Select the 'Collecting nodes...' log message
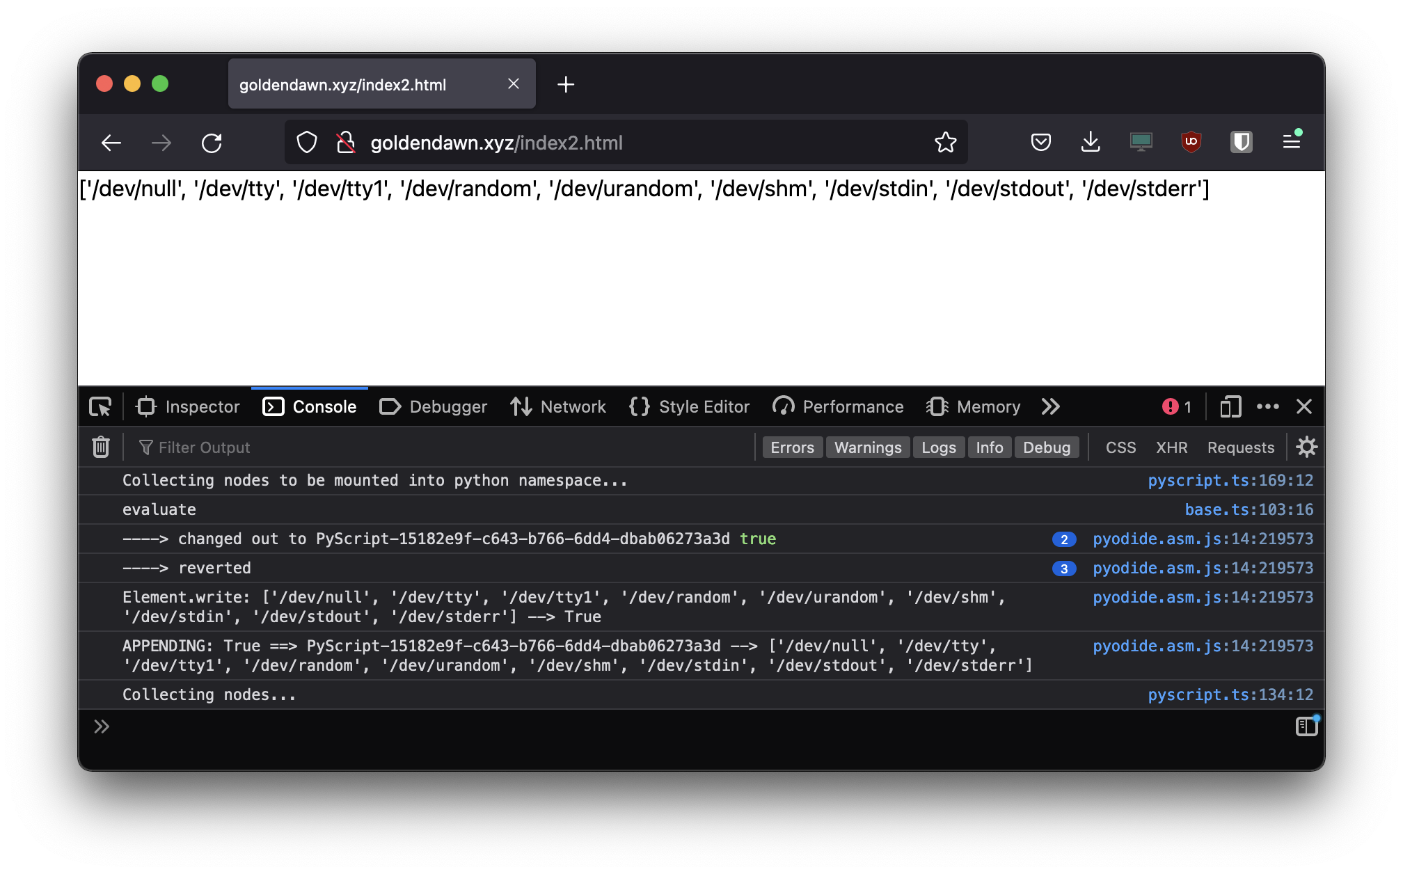The height and width of the screenshot is (874, 1403). pos(209,694)
